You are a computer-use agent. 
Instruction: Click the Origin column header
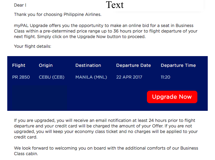coord(46,65)
